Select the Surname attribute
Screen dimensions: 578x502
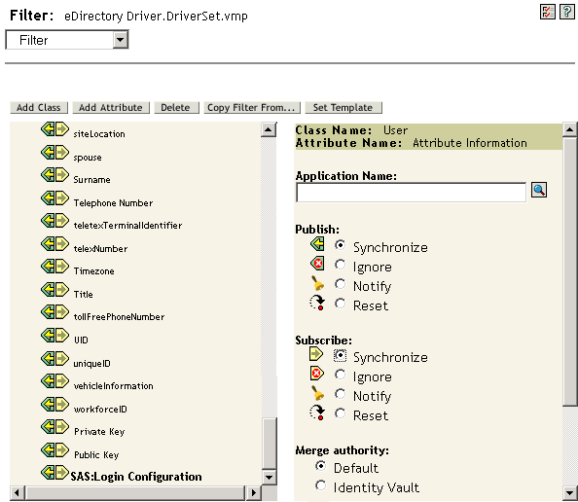point(91,180)
